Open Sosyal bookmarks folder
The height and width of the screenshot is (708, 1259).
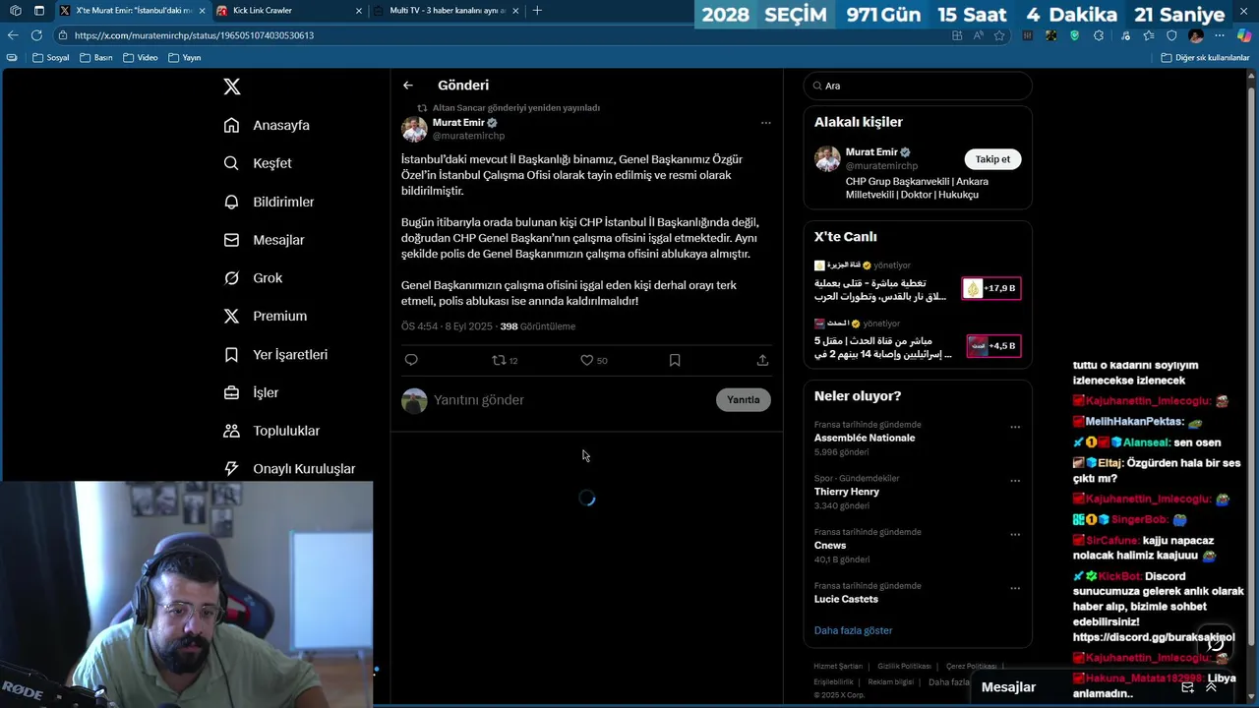pos(51,58)
